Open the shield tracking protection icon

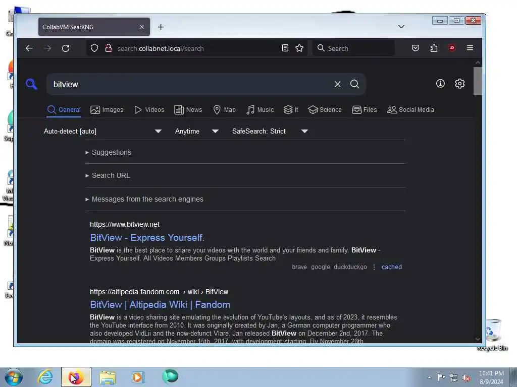point(94,48)
